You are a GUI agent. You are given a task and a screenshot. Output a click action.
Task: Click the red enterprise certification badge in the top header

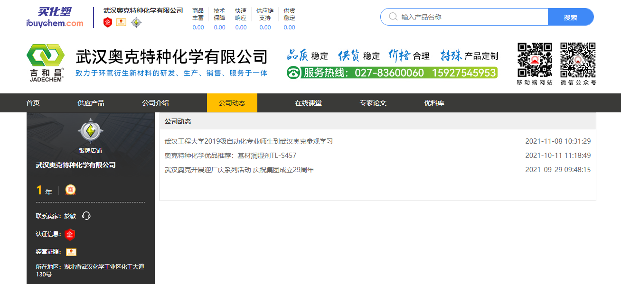108,22
